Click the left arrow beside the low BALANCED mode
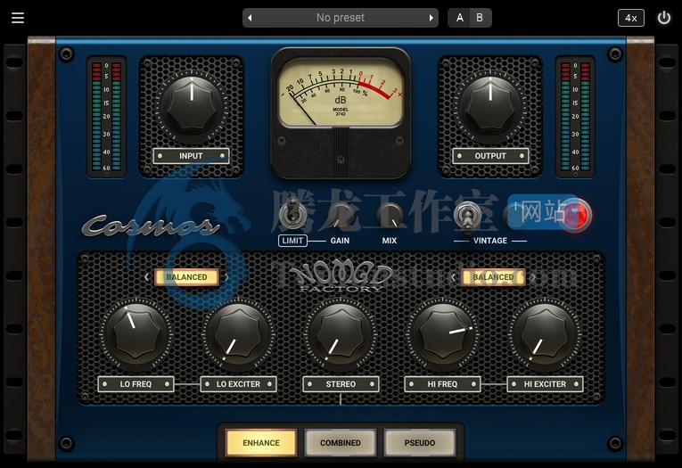This screenshot has width=682, height=468. (146, 277)
